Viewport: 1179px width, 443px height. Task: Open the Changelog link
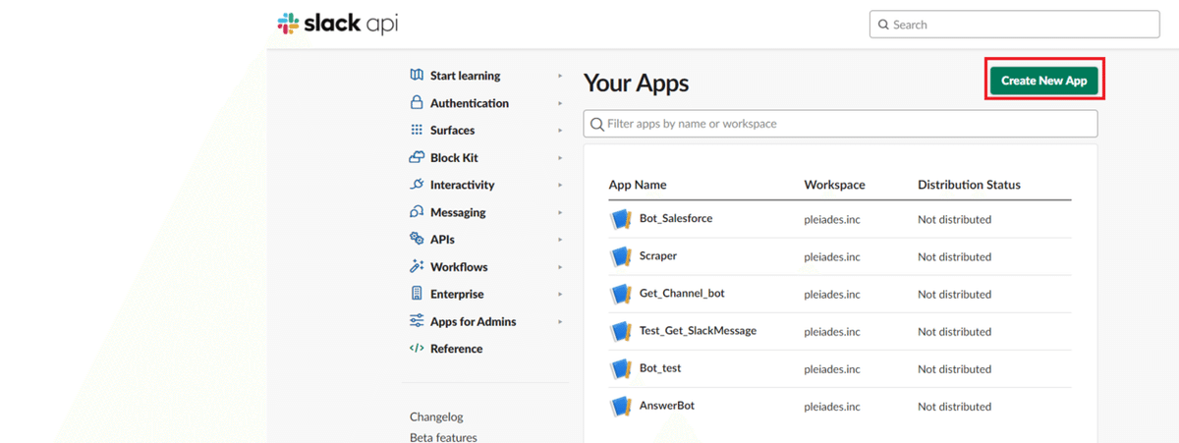[436, 416]
